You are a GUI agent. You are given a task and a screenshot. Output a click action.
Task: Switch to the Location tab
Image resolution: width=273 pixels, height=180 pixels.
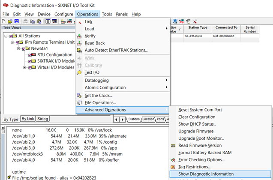click(148, 119)
